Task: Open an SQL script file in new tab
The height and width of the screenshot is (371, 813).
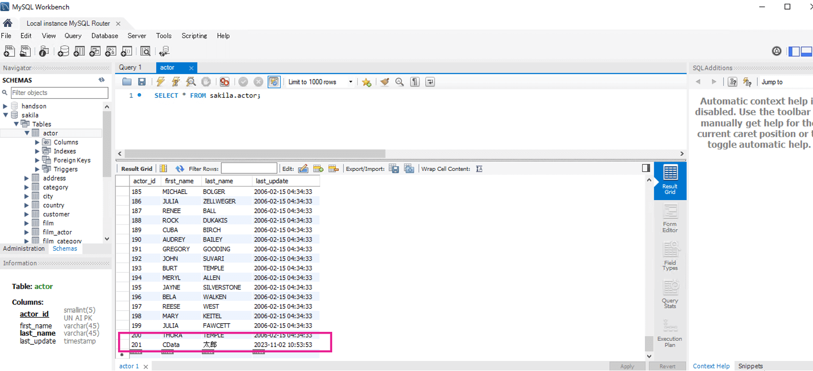Action: click(x=25, y=51)
